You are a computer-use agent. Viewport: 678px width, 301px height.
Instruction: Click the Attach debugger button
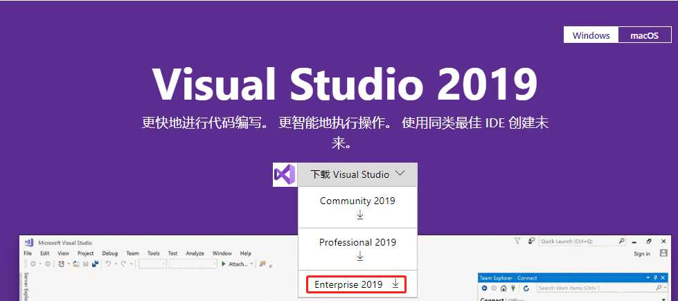click(x=234, y=264)
